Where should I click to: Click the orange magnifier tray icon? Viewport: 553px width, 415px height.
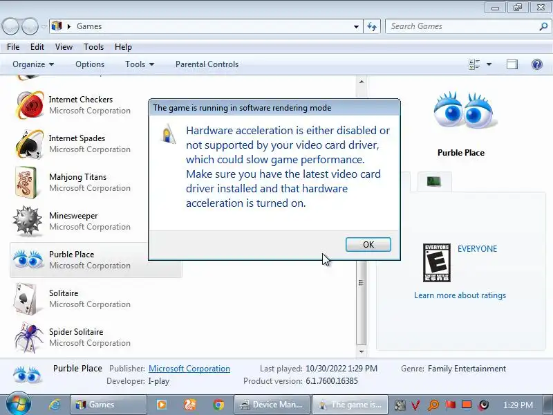pyautogui.click(x=433, y=405)
